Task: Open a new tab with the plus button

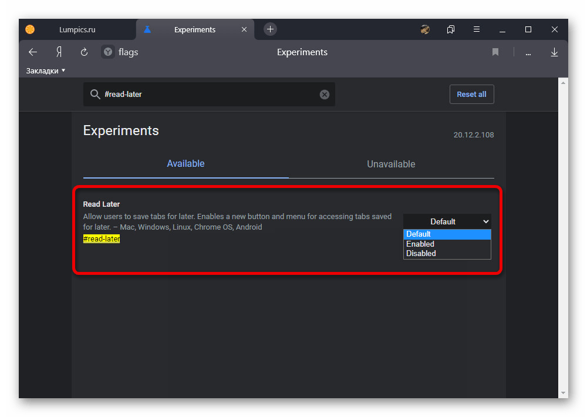Action: click(x=270, y=29)
